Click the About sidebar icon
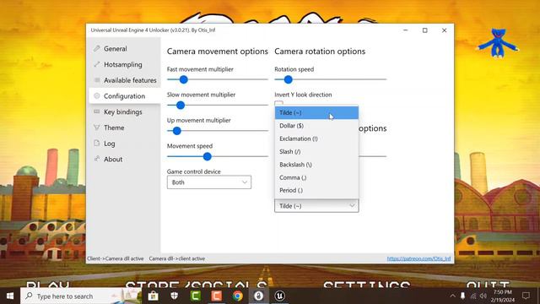This screenshot has height=304, width=540. click(x=97, y=159)
